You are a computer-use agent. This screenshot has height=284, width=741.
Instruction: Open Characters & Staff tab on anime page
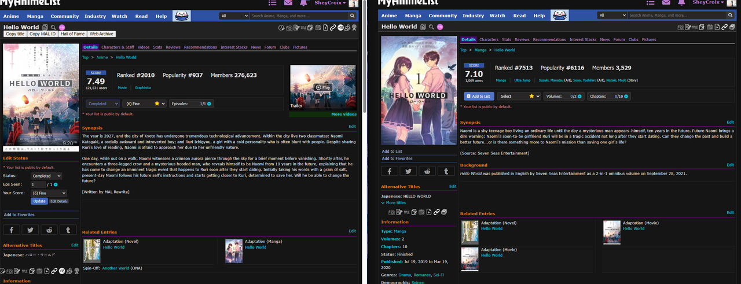[x=118, y=47]
